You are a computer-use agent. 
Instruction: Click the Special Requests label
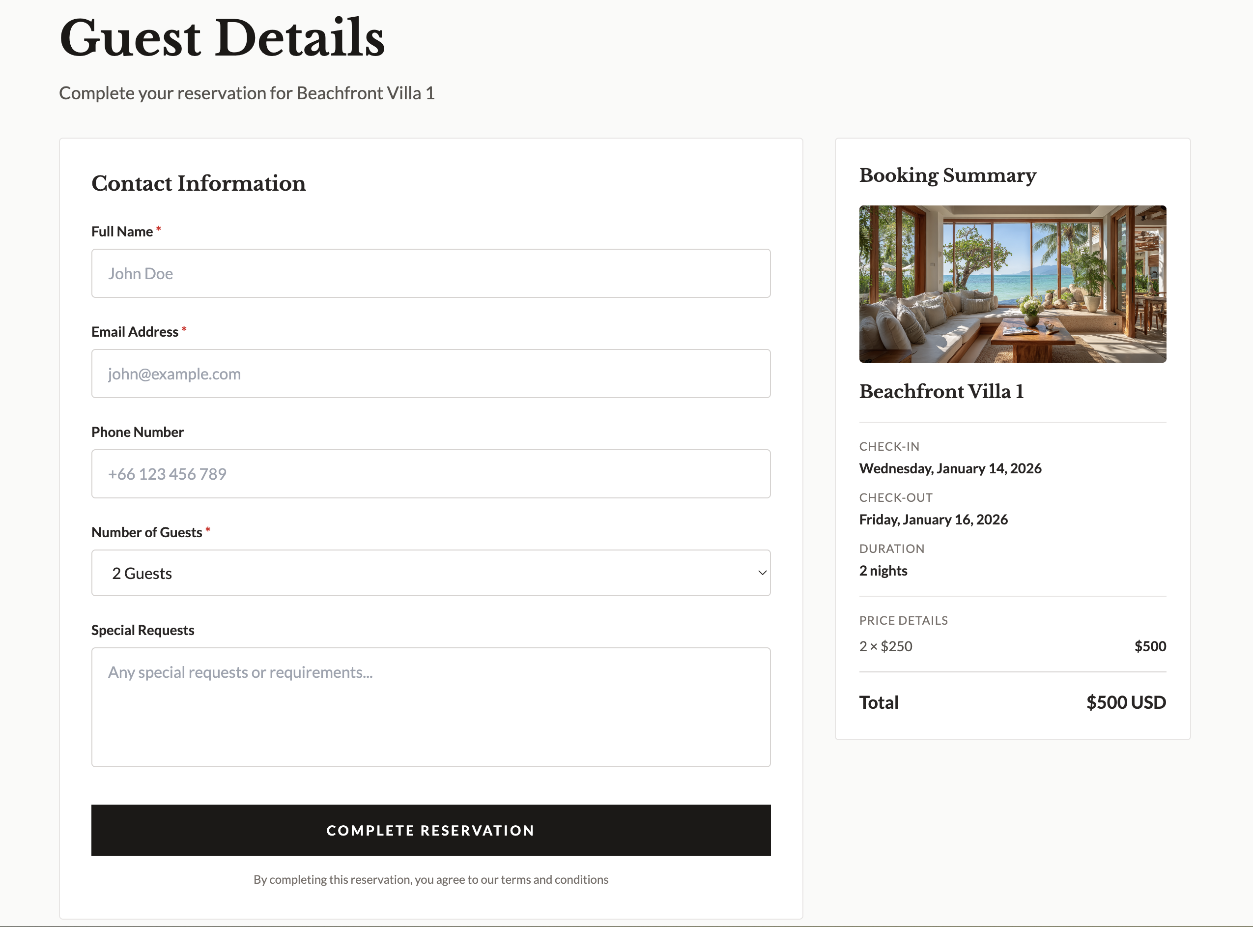pyautogui.click(x=142, y=630)
